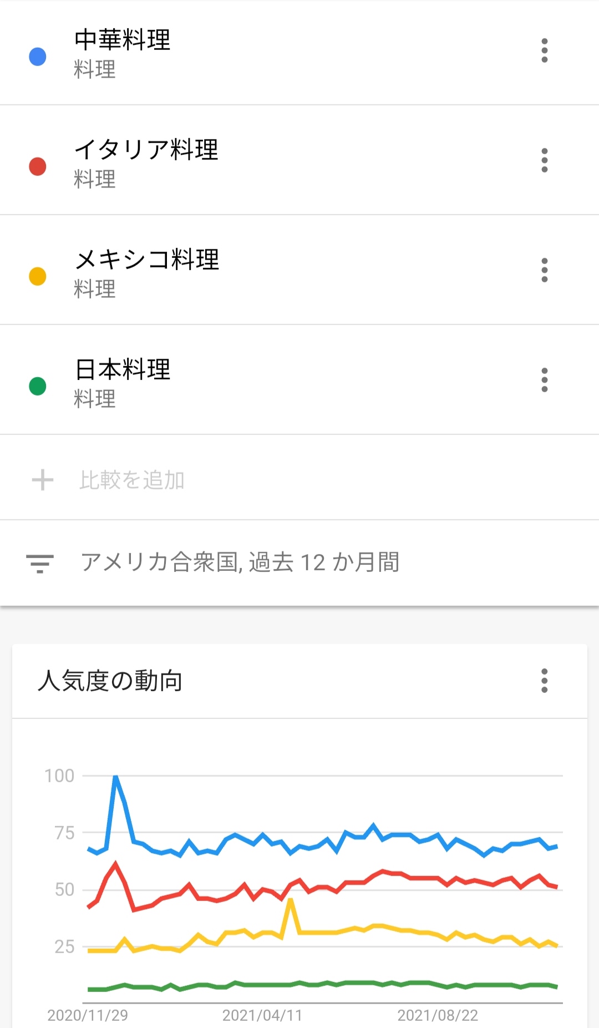Open more options for イタリア料理
The image size is (599, 1028).
coord(544,160)
